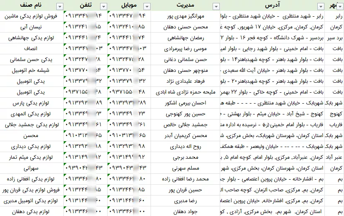Select cell لوازم یدکی المهدی
Image resolution: width=344 pixels, height=216 pixels.
click(32, 114)
